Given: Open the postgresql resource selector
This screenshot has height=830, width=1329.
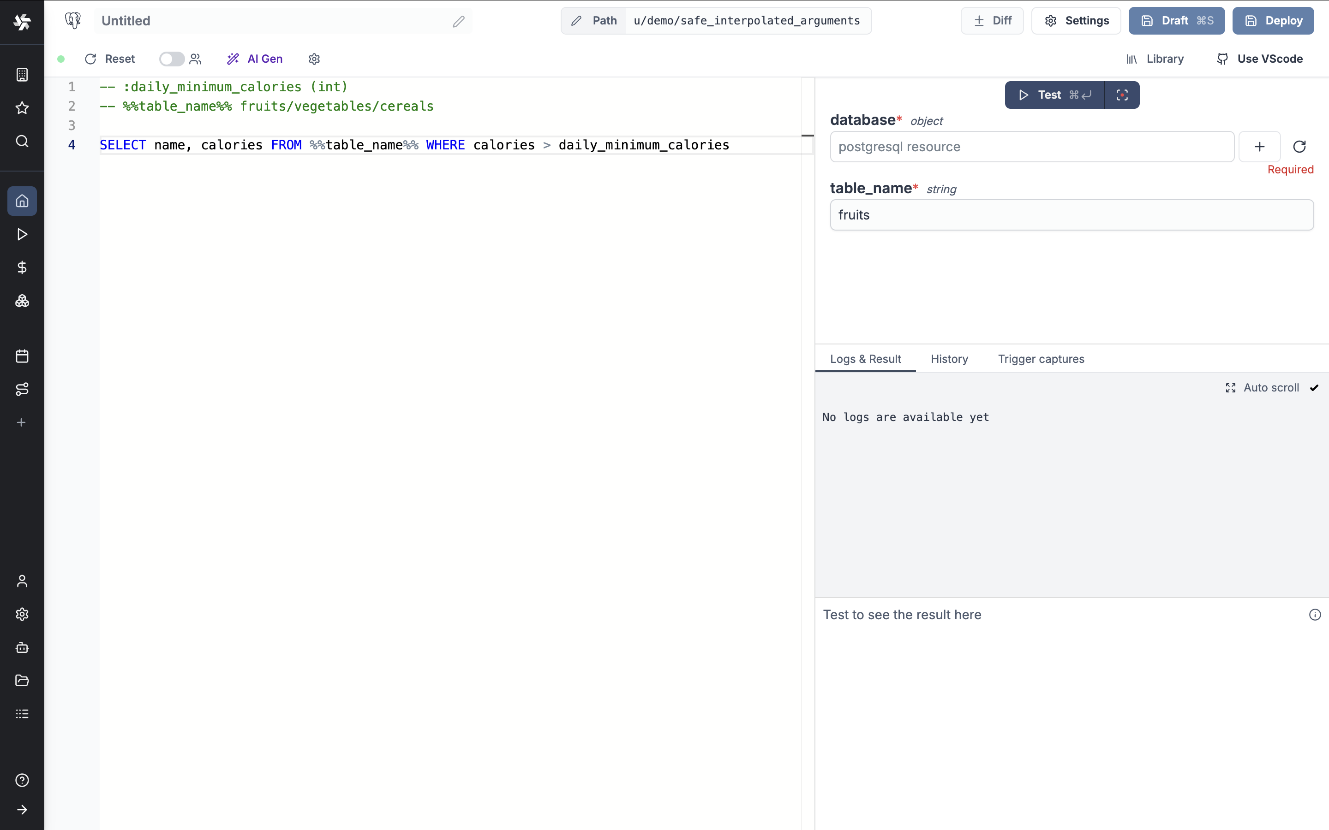Looking at the screenshot, I should click(x=1031, y=147).
